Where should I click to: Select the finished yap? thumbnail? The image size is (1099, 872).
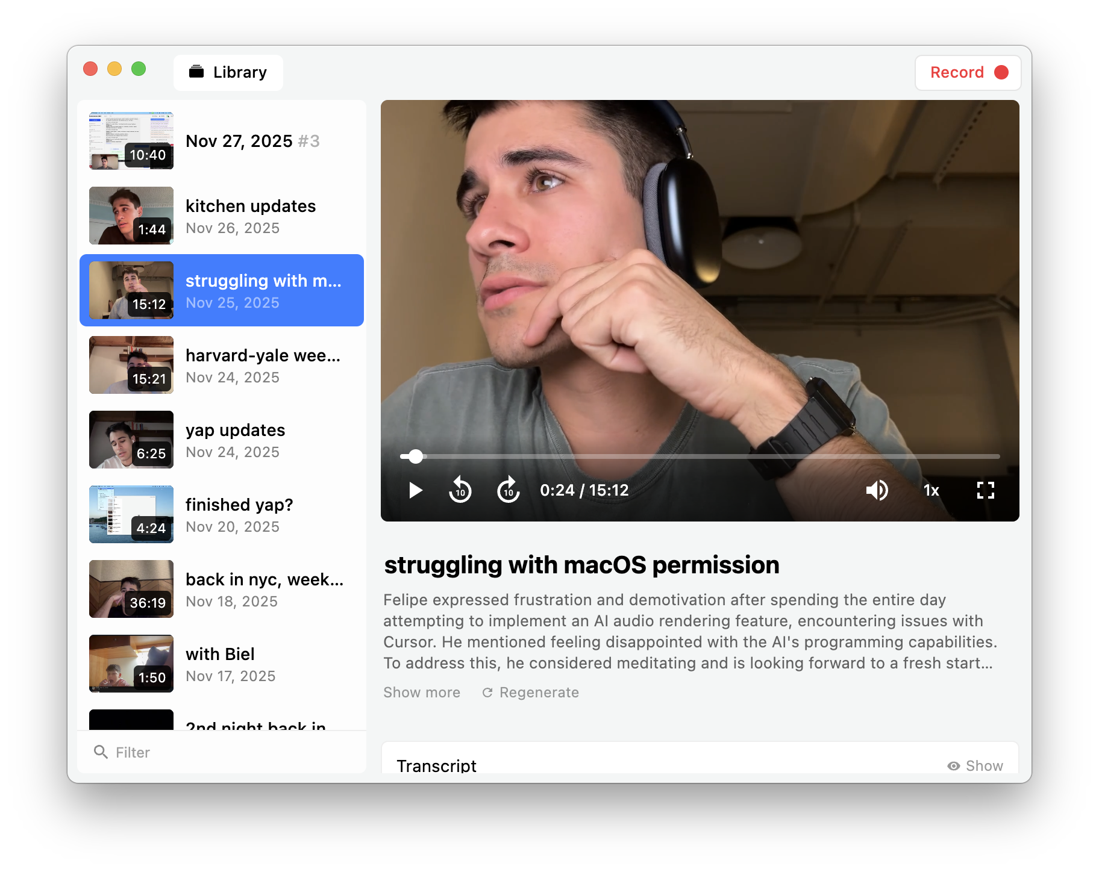[131, 514]
